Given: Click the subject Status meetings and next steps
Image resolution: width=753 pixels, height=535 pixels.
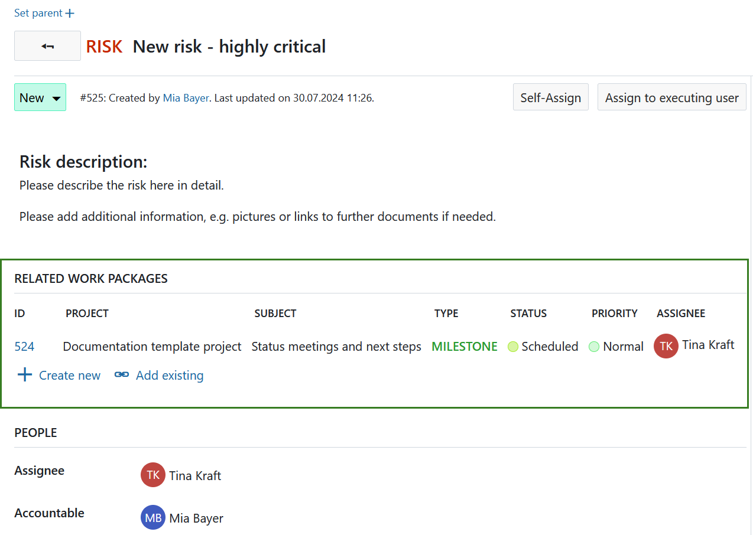Looking at the screenshot, I should click(x=336, y=346).
